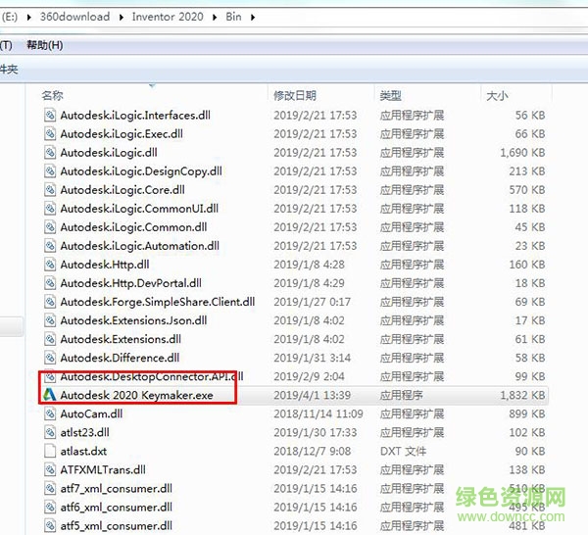Click the Autodesk.iLogic.Automation.dll file icon
The height and width of the screenshot is (535, 588).
(x=50, y=246)
